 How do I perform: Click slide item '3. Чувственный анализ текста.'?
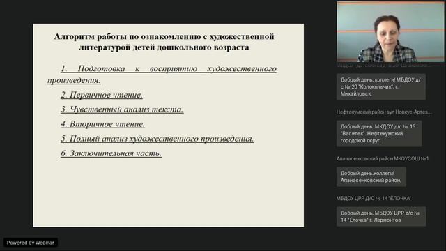tap(122, 109)
